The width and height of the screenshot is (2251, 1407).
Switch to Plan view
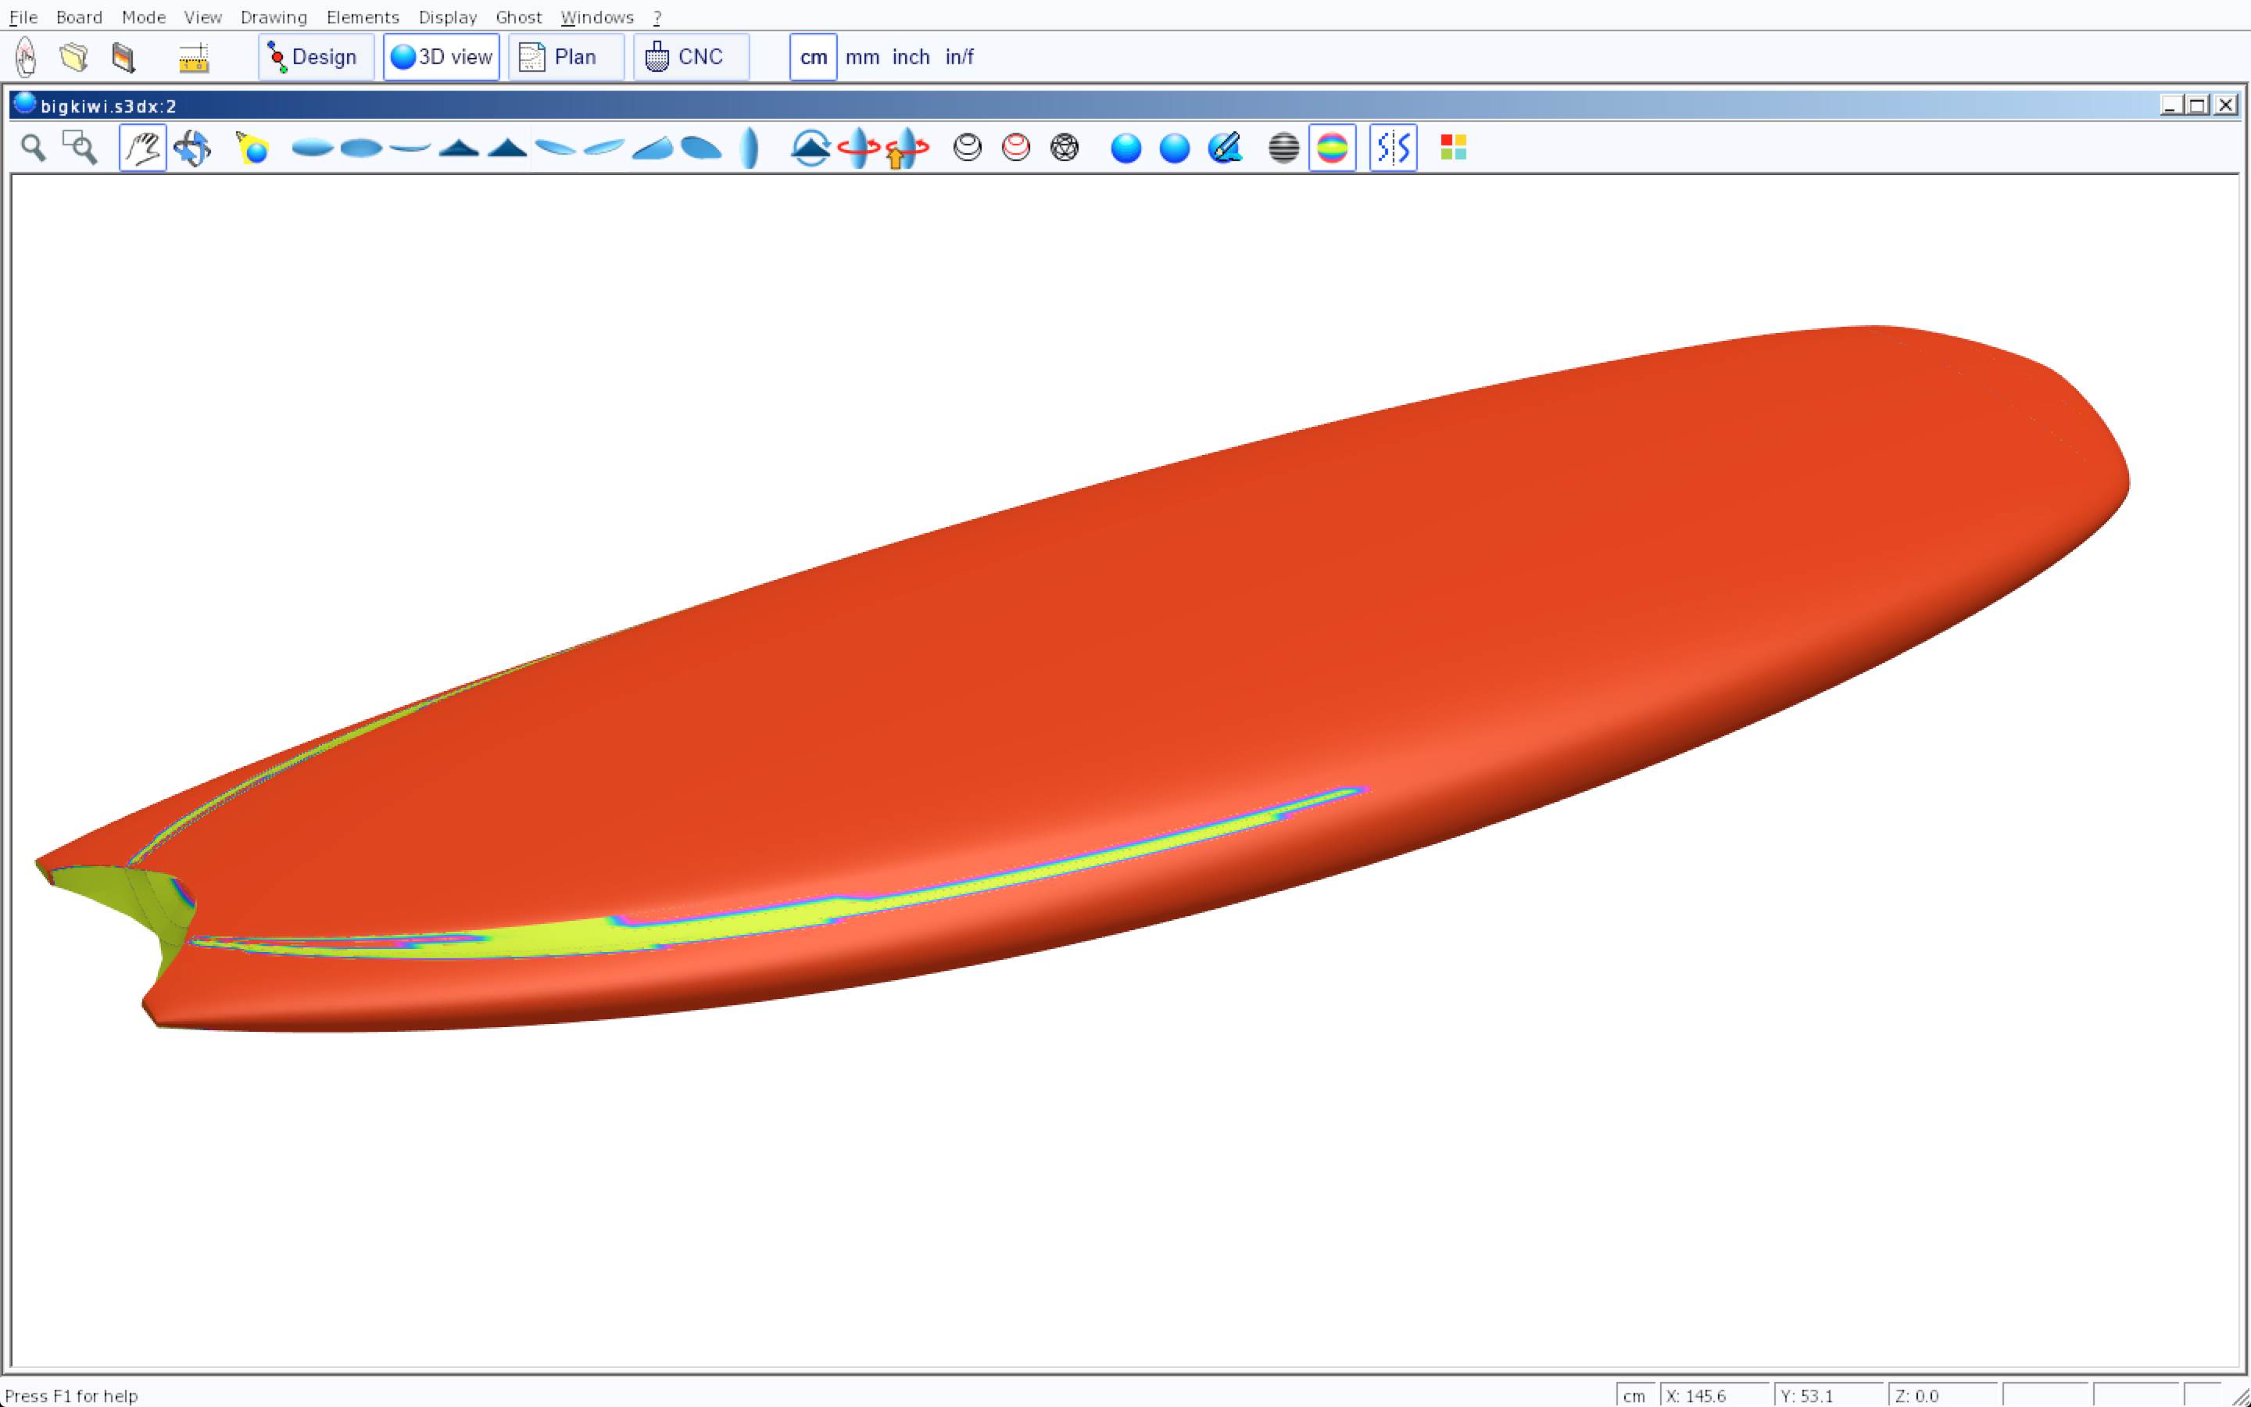pyautogui.click(x=566, y=58)
